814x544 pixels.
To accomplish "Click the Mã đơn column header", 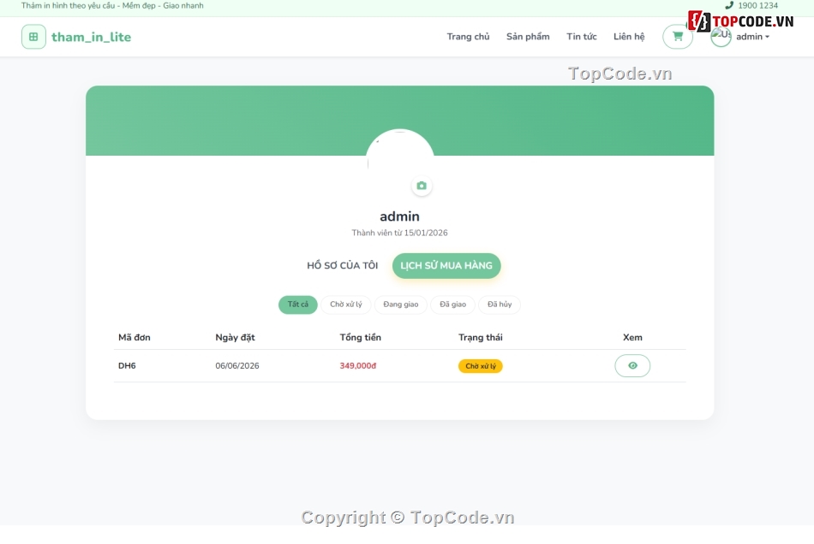I will [x=135, y=337].
